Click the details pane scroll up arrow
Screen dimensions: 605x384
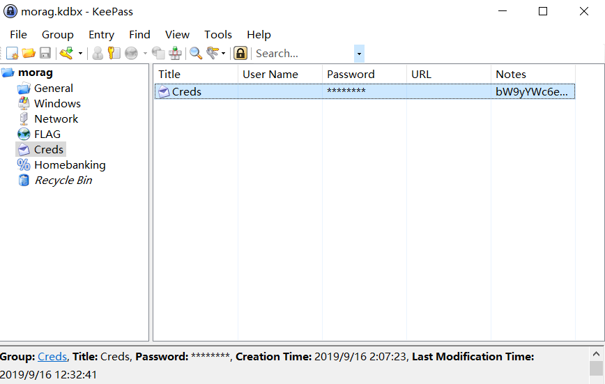click(596, 354)
